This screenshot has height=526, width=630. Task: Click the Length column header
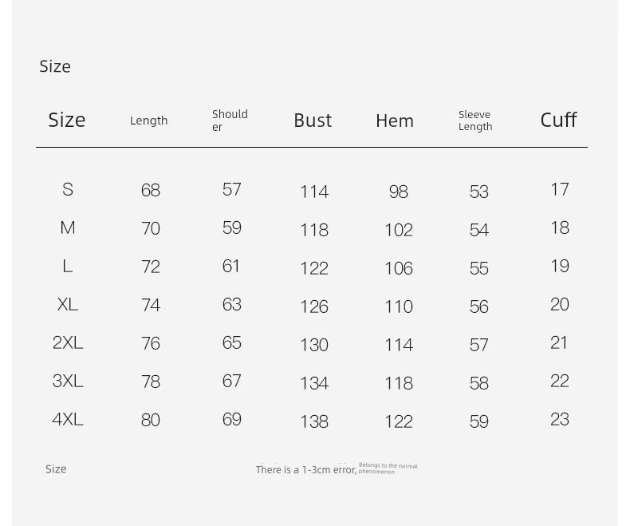[148, 121]
